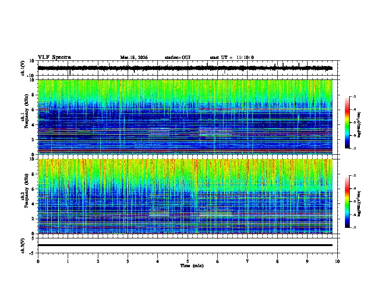Viewport: 380px width, 293px height.
Task: Click the time axis tick label '7'
Action: click(248, 261)
